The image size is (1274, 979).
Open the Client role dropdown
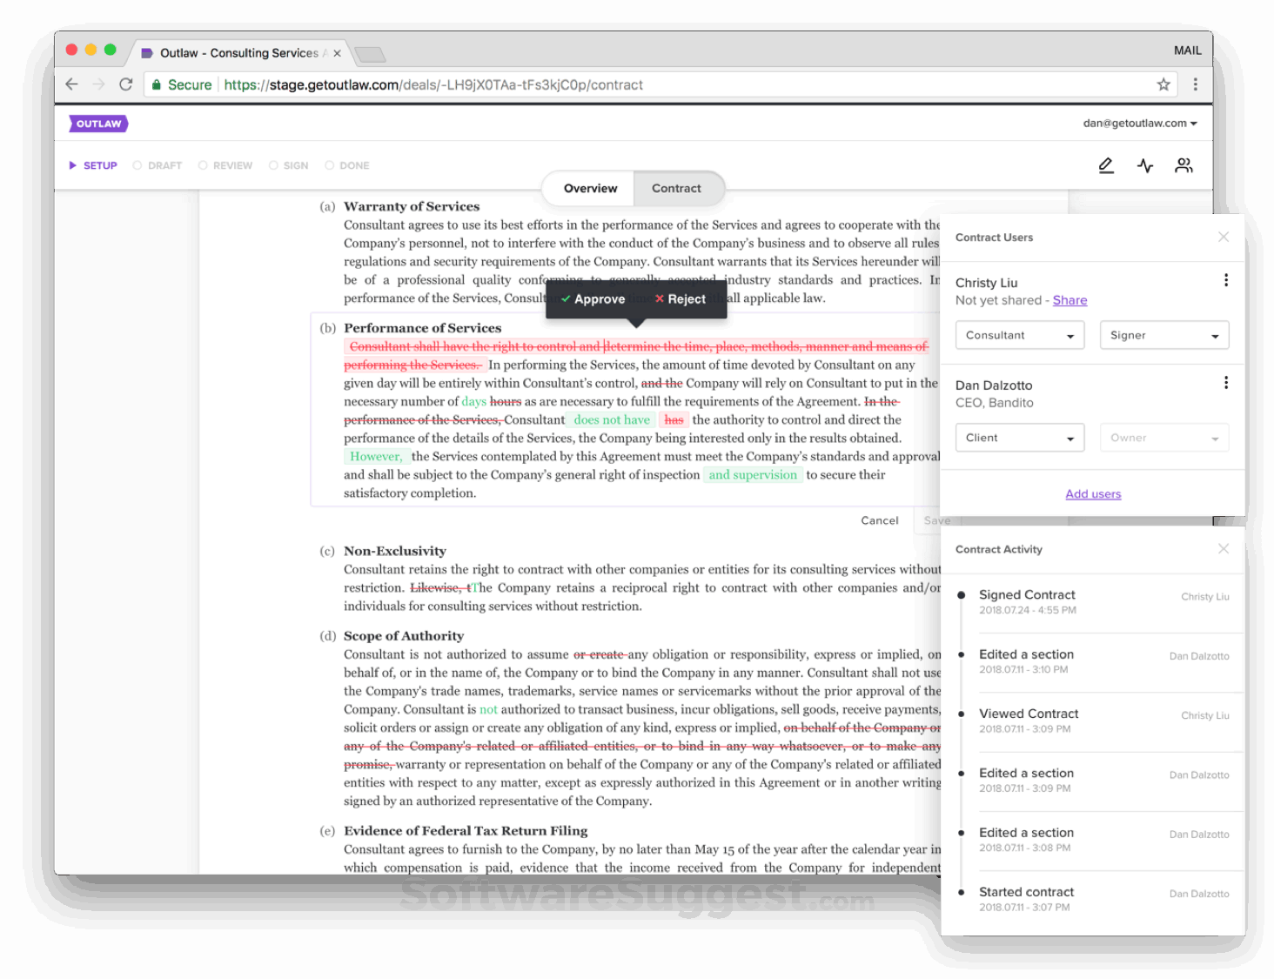1020,438
